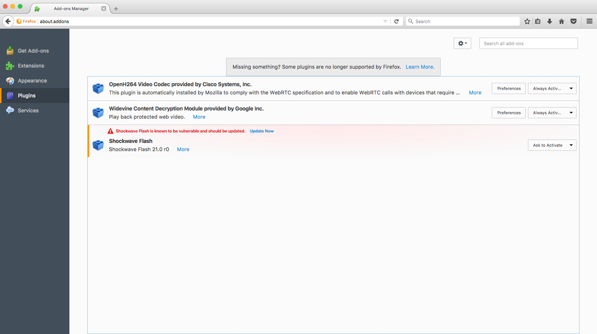Click the about:addons address bar
This screenshot has width=597, height=334.
coord(209,21)
